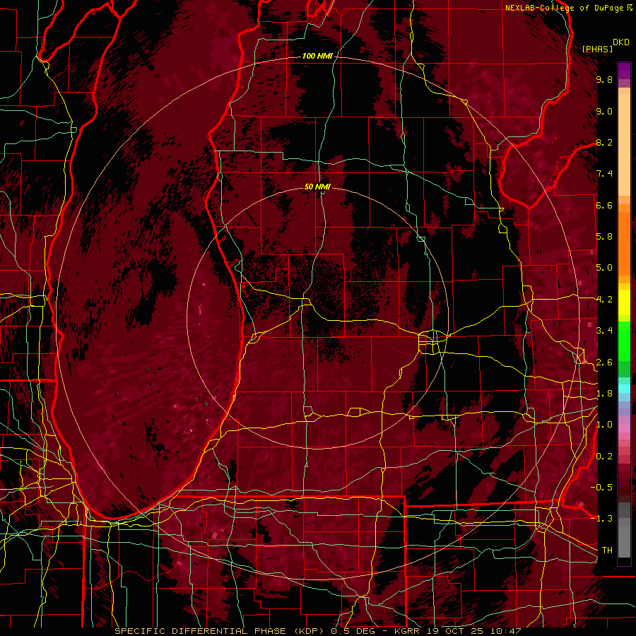
Task: Click the purple top segment of color scale
Action: (624, 71)
